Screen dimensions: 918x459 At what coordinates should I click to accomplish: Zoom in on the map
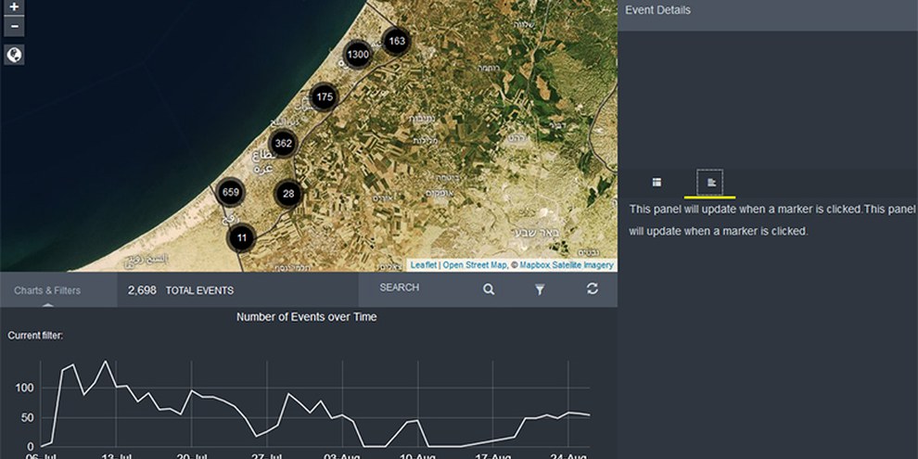[14, 6]
